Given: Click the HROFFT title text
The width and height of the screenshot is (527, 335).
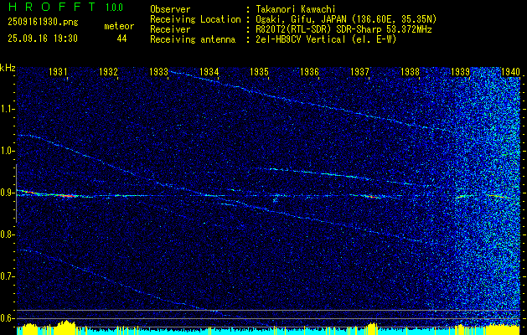Looking at the screenshot, I should pos(52,7).
